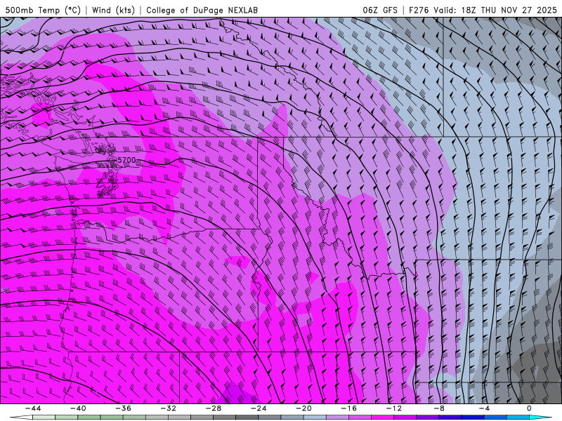
Task: Click the "06Z GFS" model run label
Action: click(x=380, y=10)
